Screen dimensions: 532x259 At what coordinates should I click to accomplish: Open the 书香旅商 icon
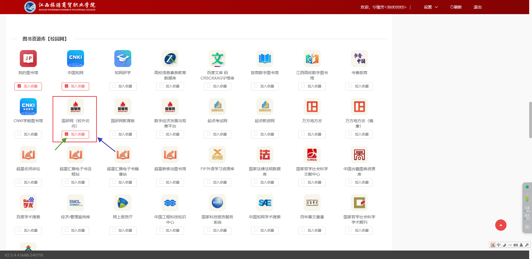point(359,59)
